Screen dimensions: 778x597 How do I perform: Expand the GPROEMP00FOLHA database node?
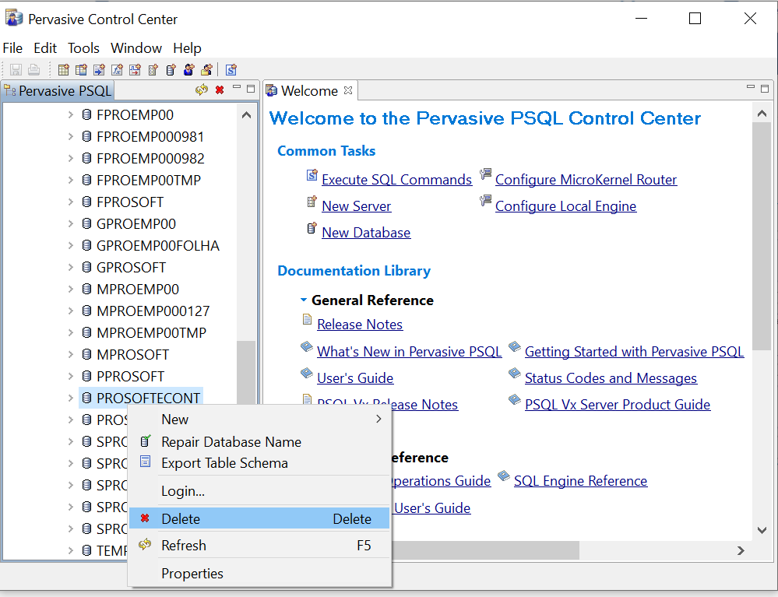tap(70, 246)
